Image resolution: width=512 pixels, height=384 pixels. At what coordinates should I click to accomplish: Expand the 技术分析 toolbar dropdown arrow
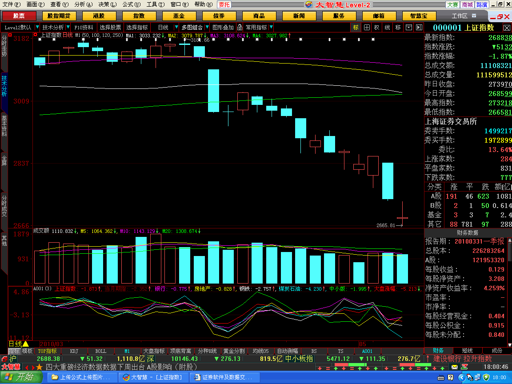tap(68, 27)
